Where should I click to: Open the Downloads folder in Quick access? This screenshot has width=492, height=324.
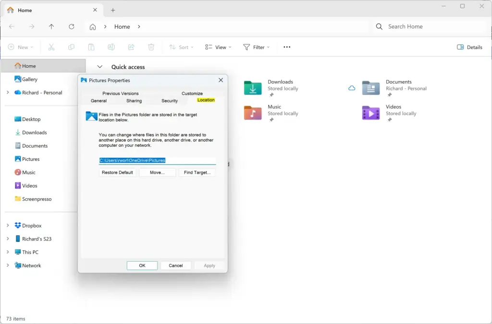coord(271,88)
